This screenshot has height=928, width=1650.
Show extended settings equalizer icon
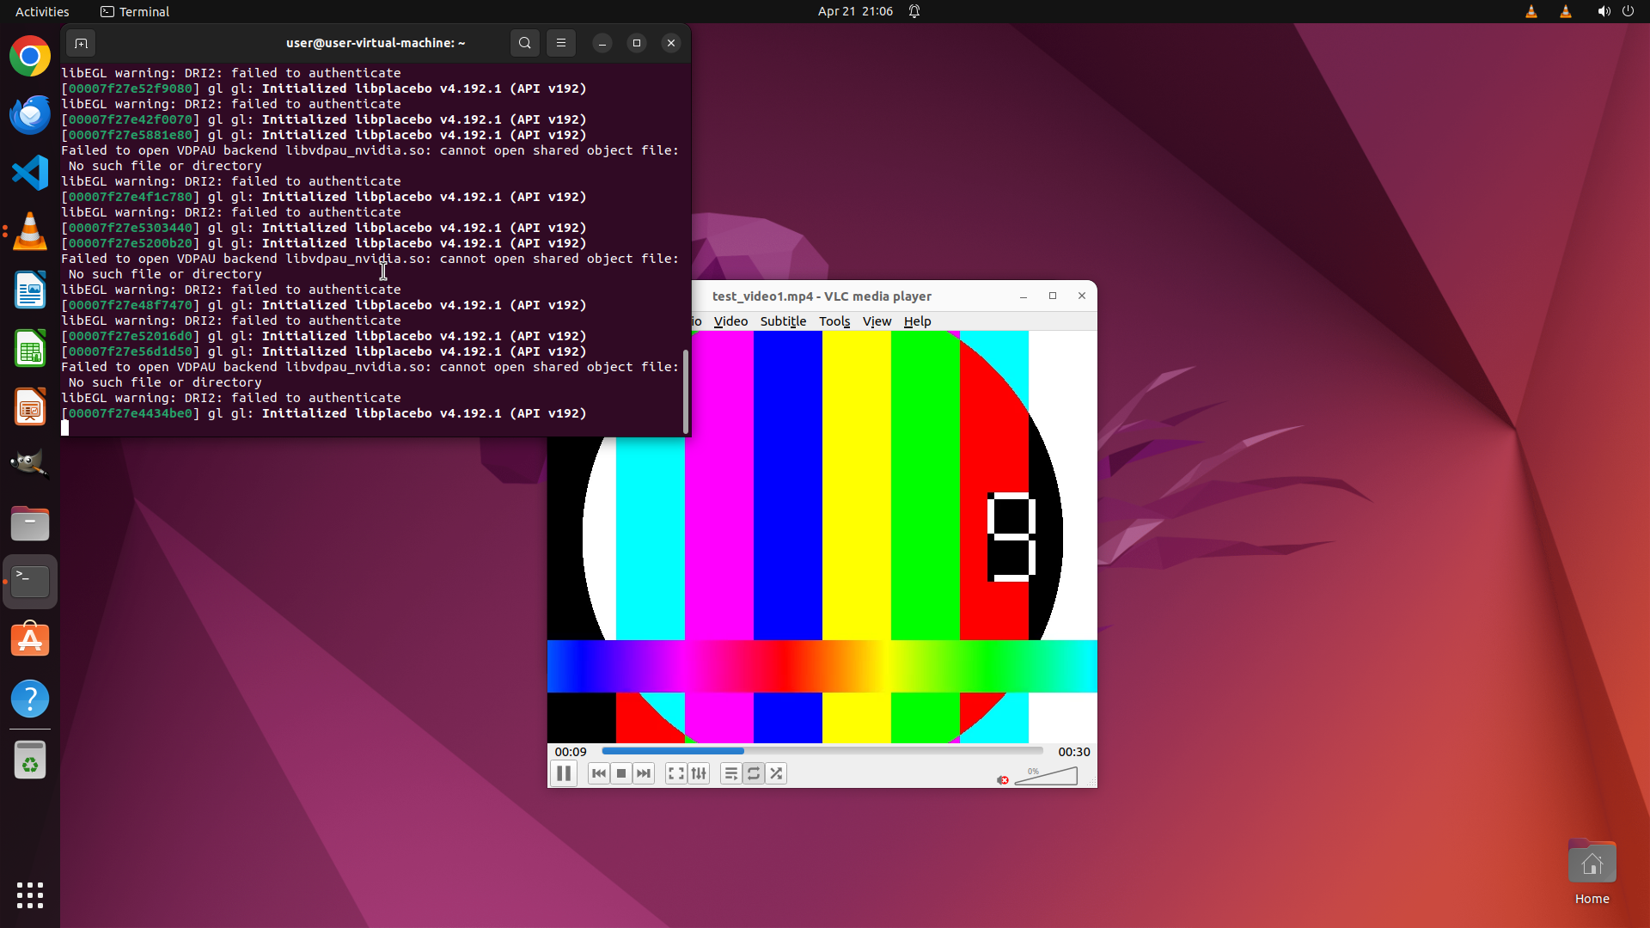click(699, 773)
